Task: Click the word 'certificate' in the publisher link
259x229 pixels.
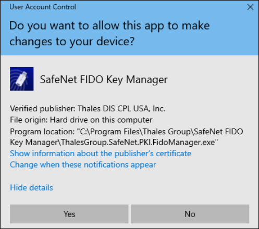Action: pos(174,154)
